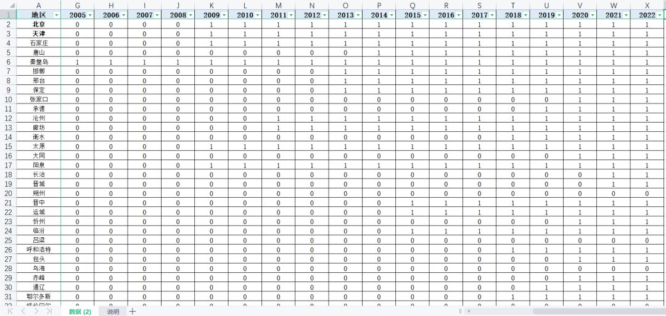
Task: Open the 2012 column filter dropdown
Action: (x=325, y=15)
